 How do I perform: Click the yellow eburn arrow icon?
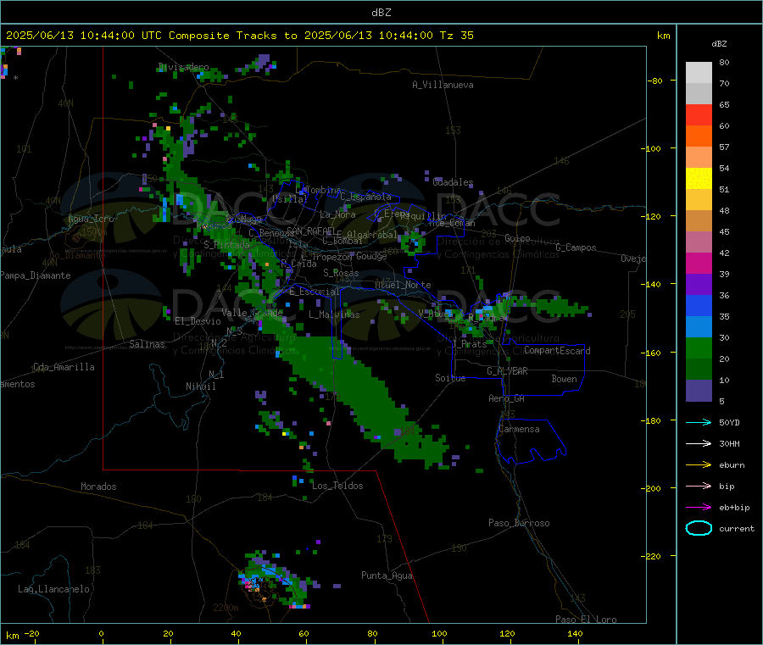point(699,464)
